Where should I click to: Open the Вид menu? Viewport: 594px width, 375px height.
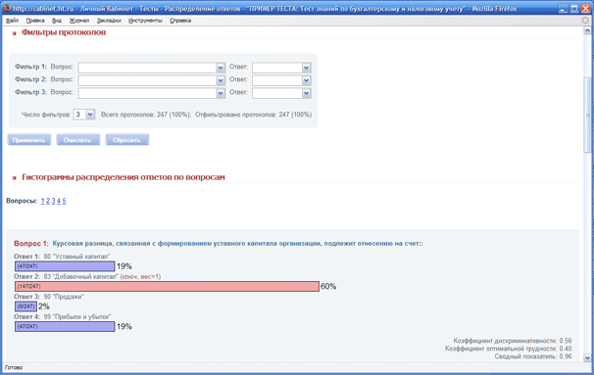click(57, 21)
